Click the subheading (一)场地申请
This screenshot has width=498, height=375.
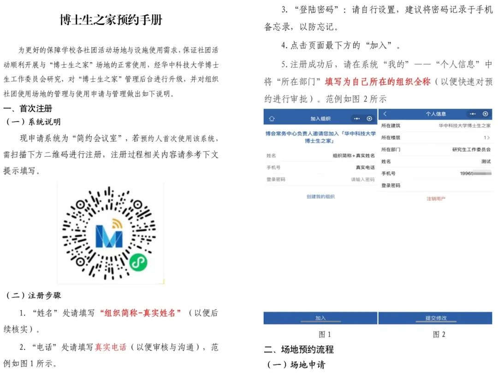(x=296, y=364)
